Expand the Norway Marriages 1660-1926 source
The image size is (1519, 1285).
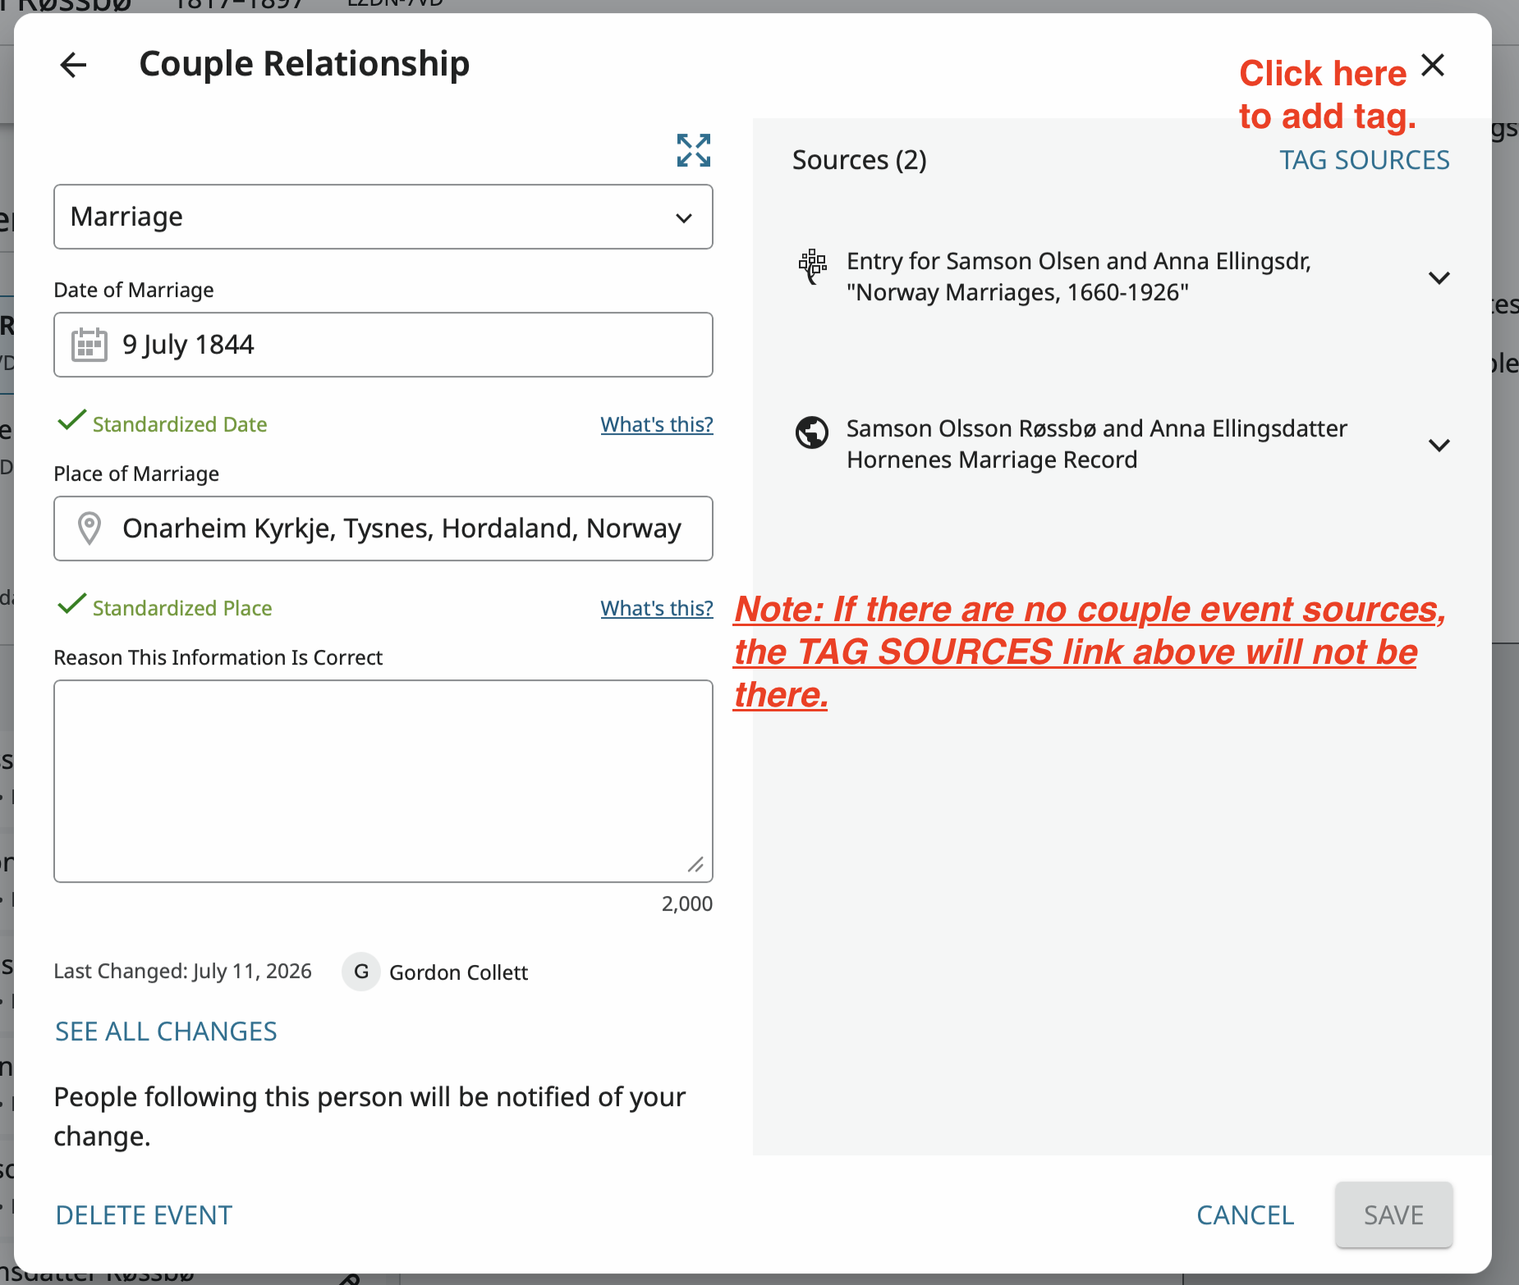click(1439, 278)
